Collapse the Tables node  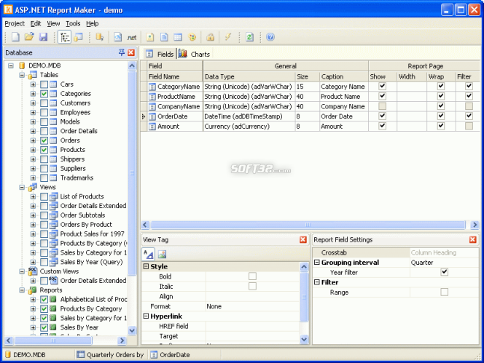pyautogui.click(x=22, y=75)
